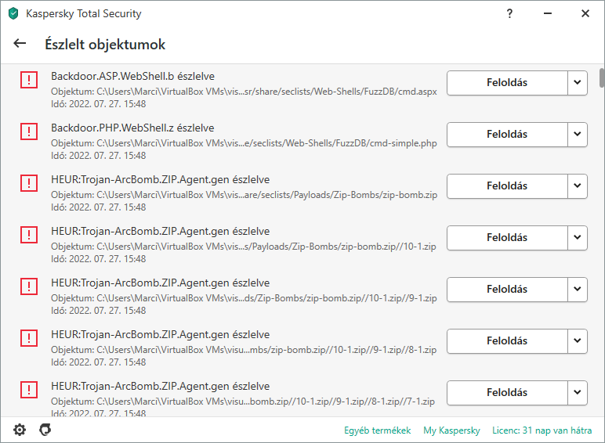Click Feloldás for the cmd-simple.php object
The height and width of the screenshot is (443, 605).
coord(507,134)
